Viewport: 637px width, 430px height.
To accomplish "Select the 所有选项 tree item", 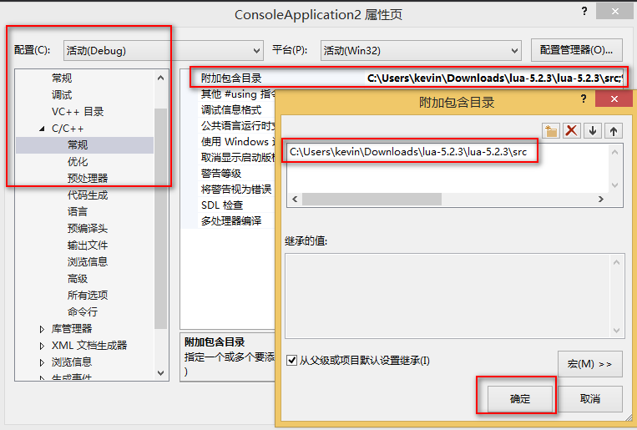I will pos(88,295).
